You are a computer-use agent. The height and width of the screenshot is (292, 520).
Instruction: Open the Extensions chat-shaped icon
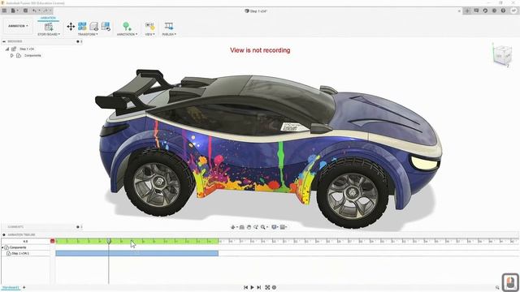[476, 11]
